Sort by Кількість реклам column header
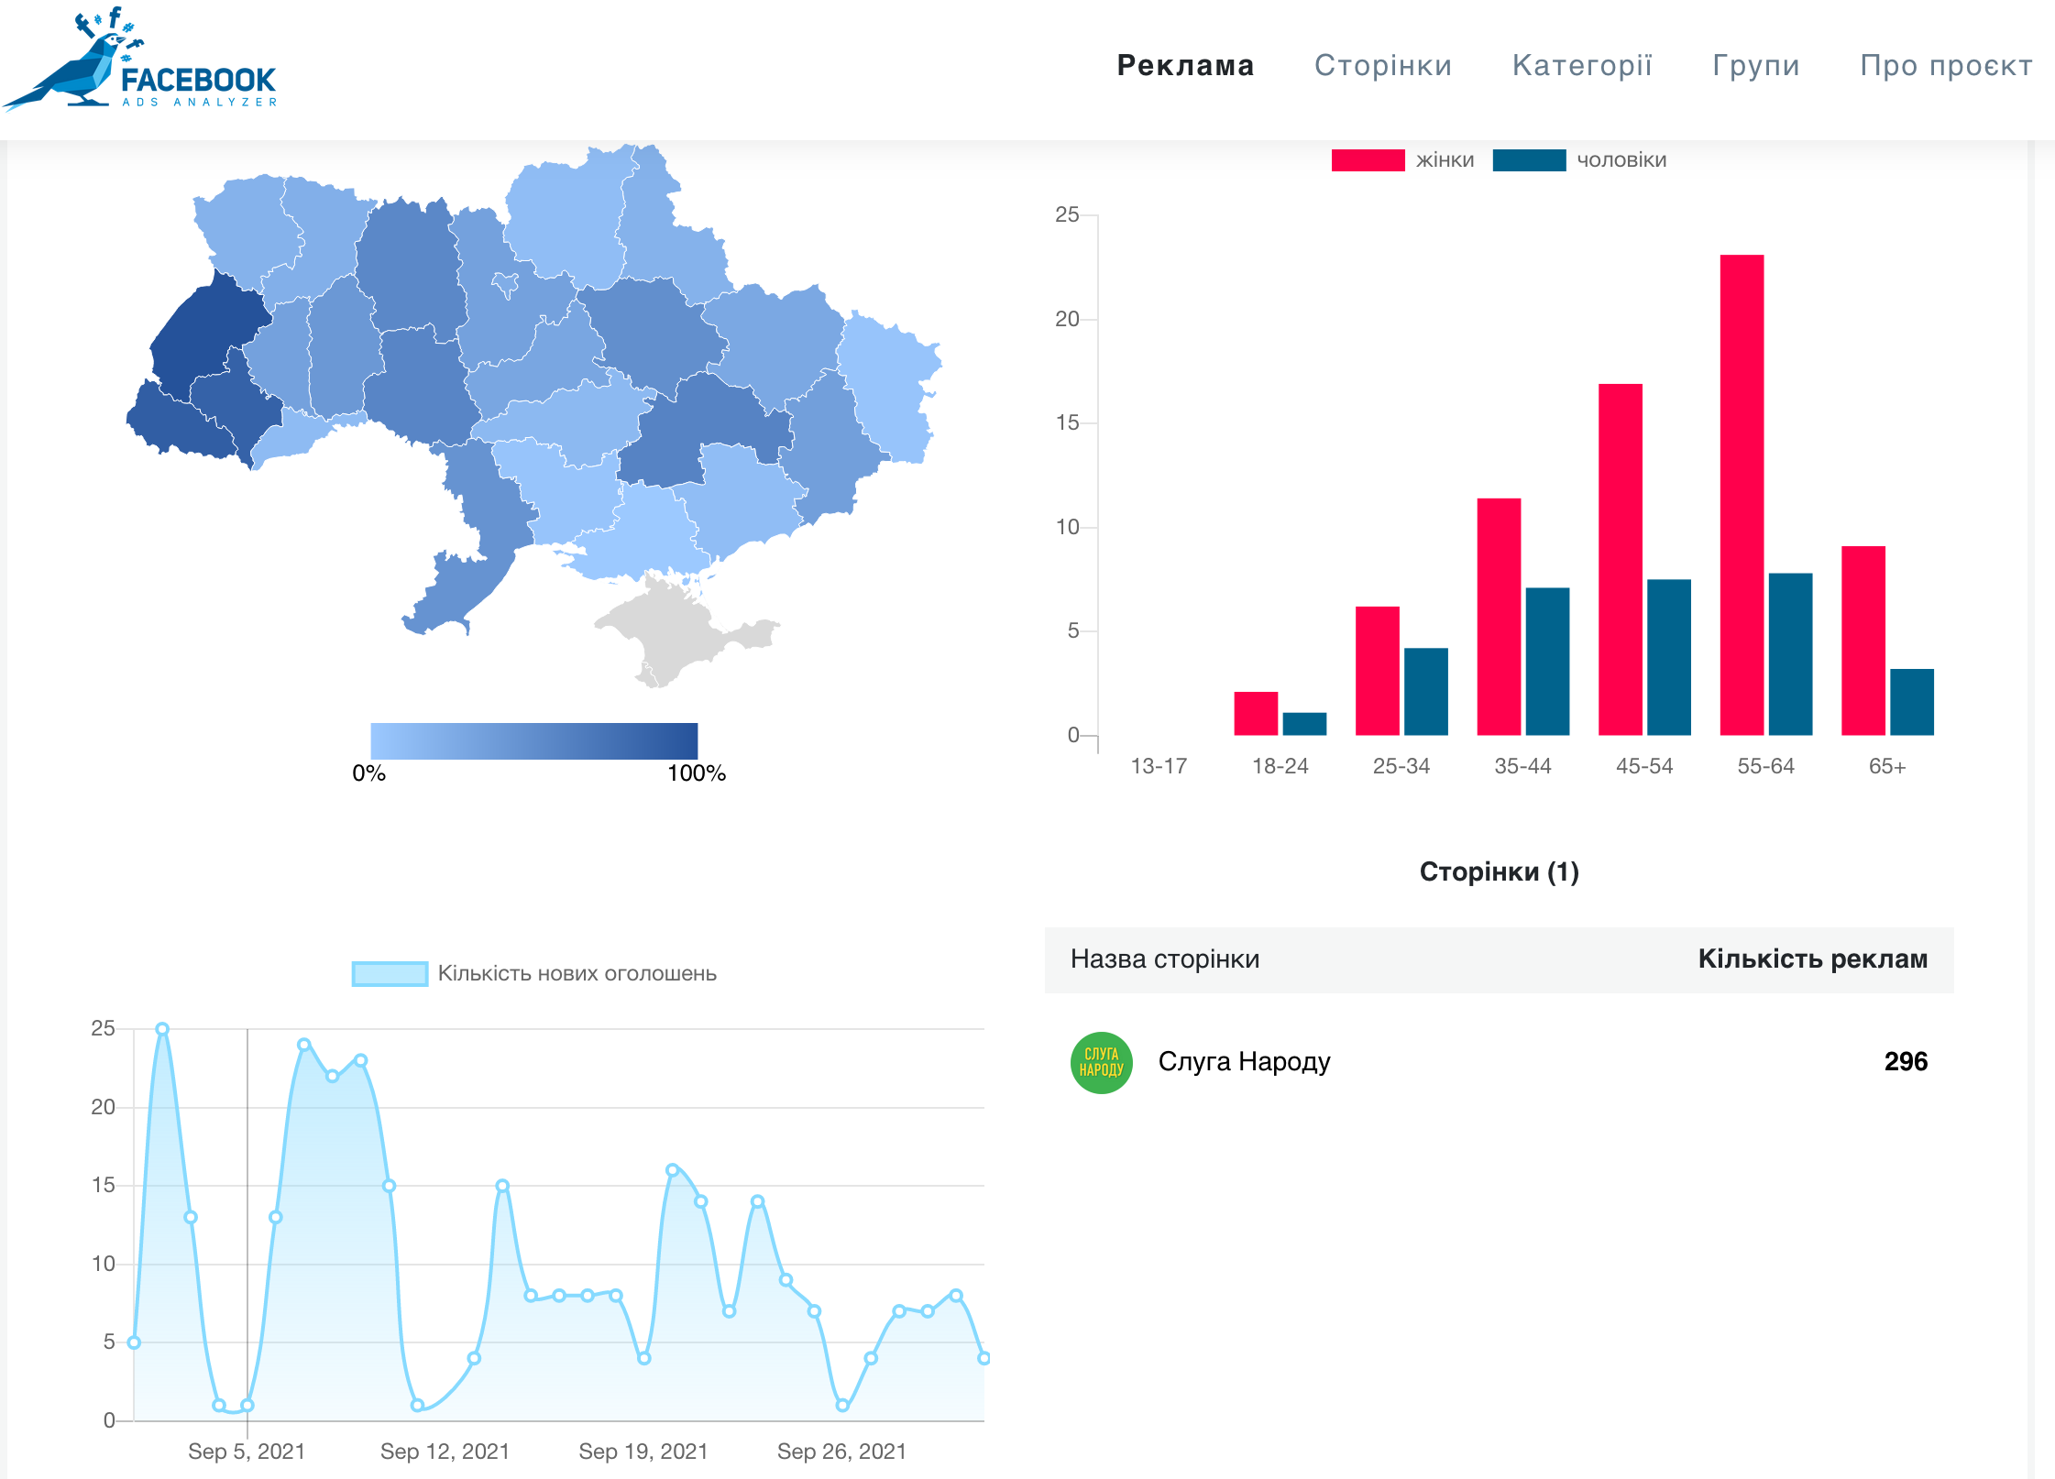The height and width of the screenshot is (1479, 2055). click(1812, 959)
